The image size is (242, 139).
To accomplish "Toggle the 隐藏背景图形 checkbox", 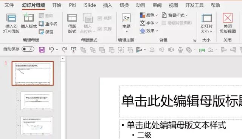I will 164,23.
